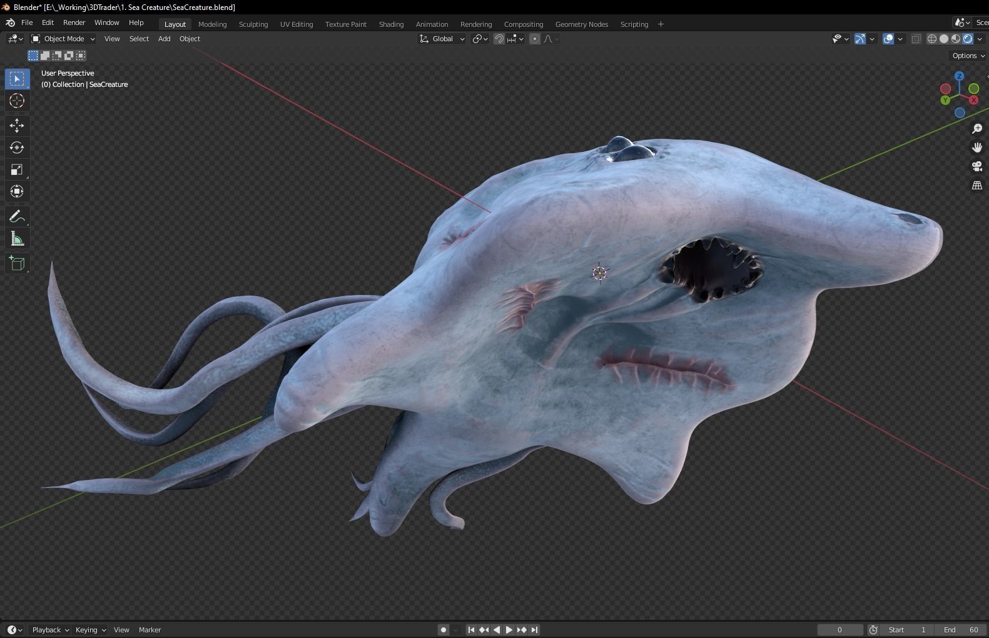989x638 pixels.
Task: Play animation in reverse
Action: tap(497, 630)
